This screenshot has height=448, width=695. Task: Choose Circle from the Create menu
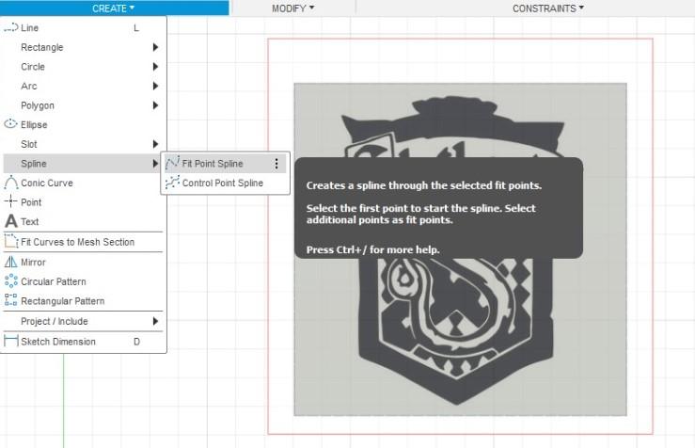pos(33,67)
